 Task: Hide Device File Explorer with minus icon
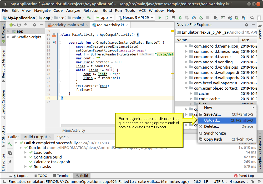tap(253, 25)
